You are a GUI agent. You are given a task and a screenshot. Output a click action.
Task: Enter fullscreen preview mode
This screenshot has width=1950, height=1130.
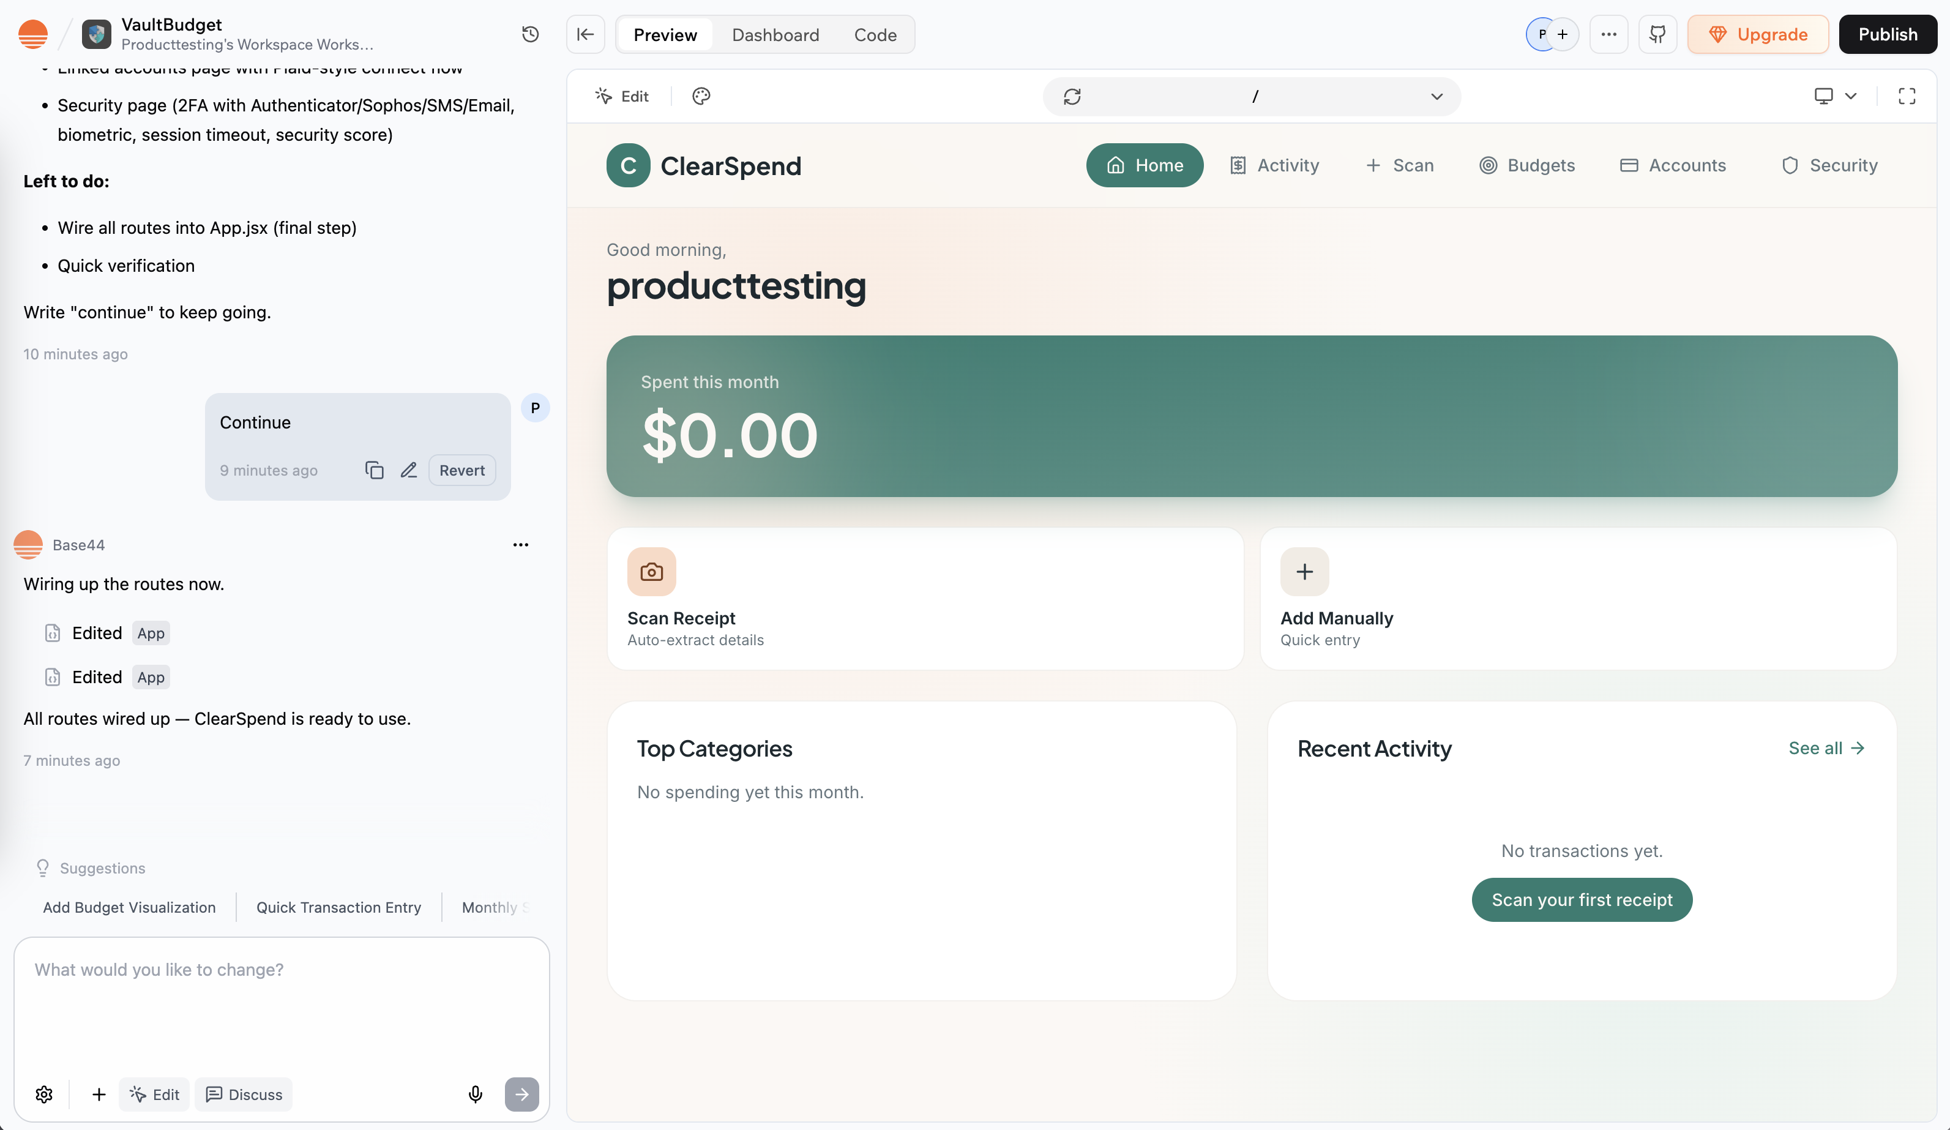(1907, 96)
